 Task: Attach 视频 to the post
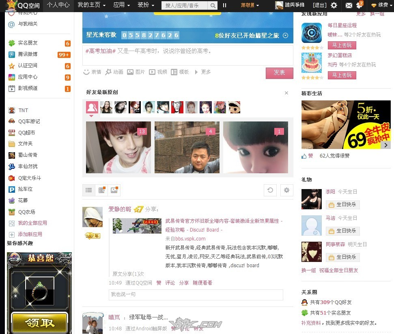click(158, 72)
